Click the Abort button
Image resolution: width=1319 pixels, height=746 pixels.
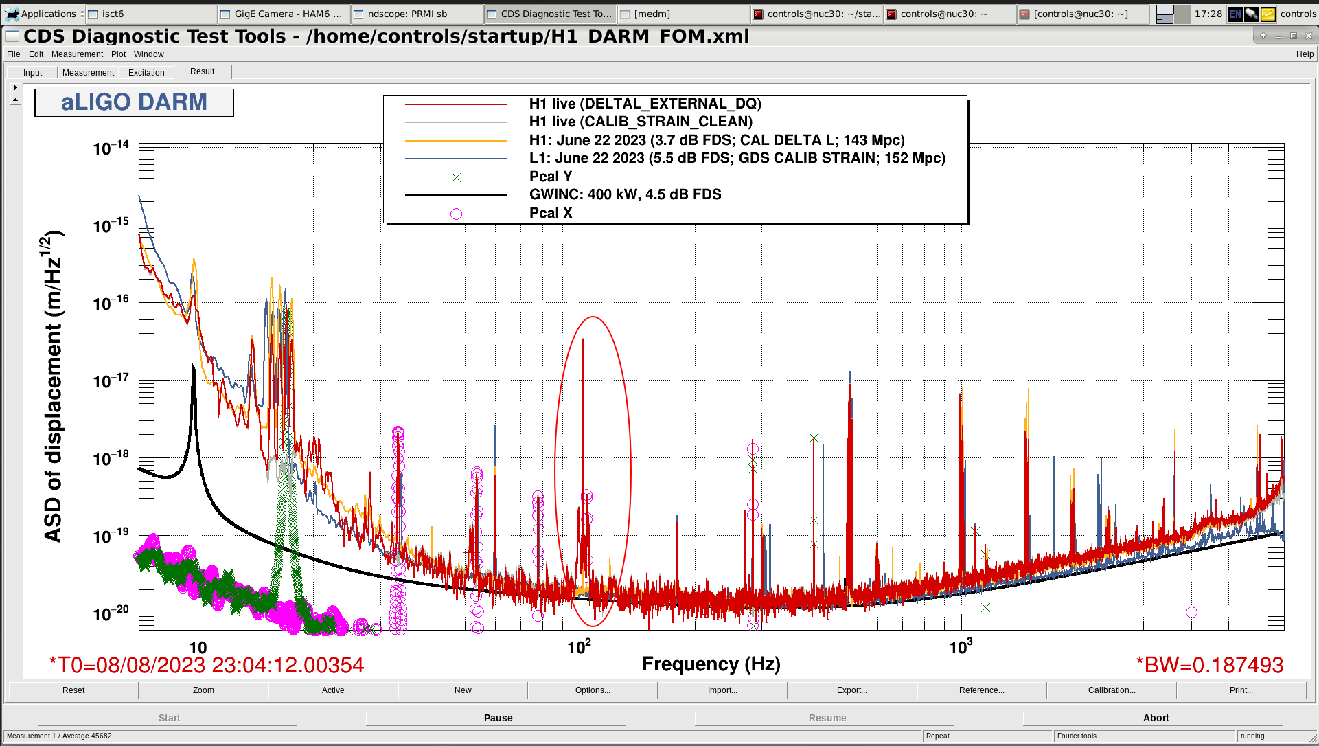(1155, 718)
